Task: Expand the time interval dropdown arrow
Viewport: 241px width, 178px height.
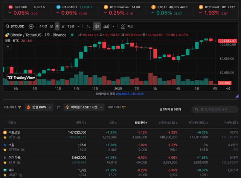Action: tap(79, 26)
